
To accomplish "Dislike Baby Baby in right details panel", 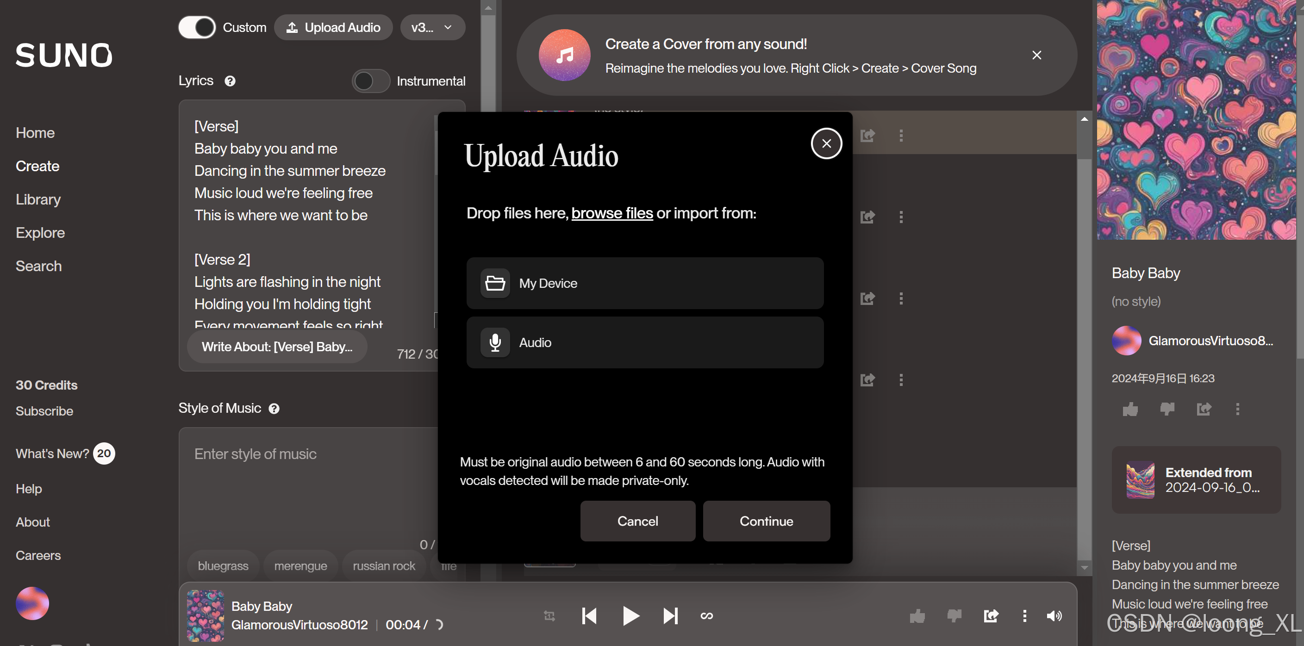I will click(1167, 409).
